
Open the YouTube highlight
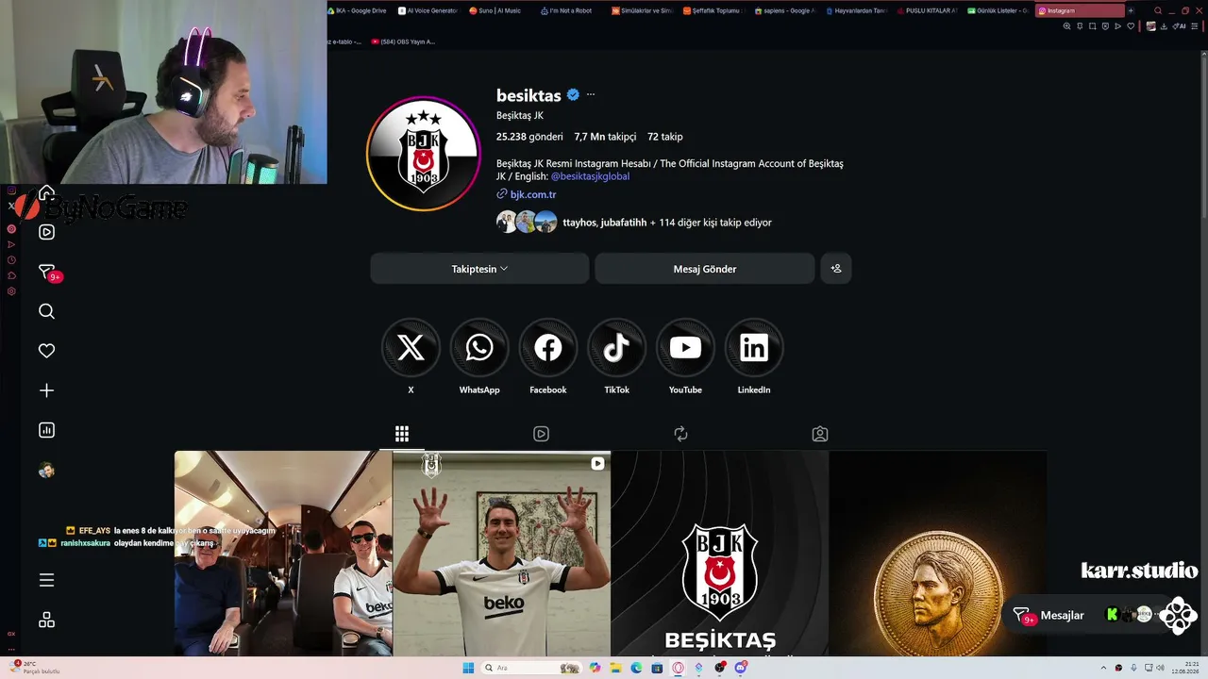click(x=685, y=348)
